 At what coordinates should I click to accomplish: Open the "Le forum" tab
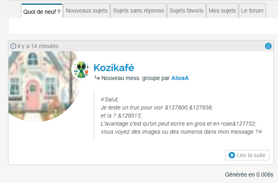252,11
